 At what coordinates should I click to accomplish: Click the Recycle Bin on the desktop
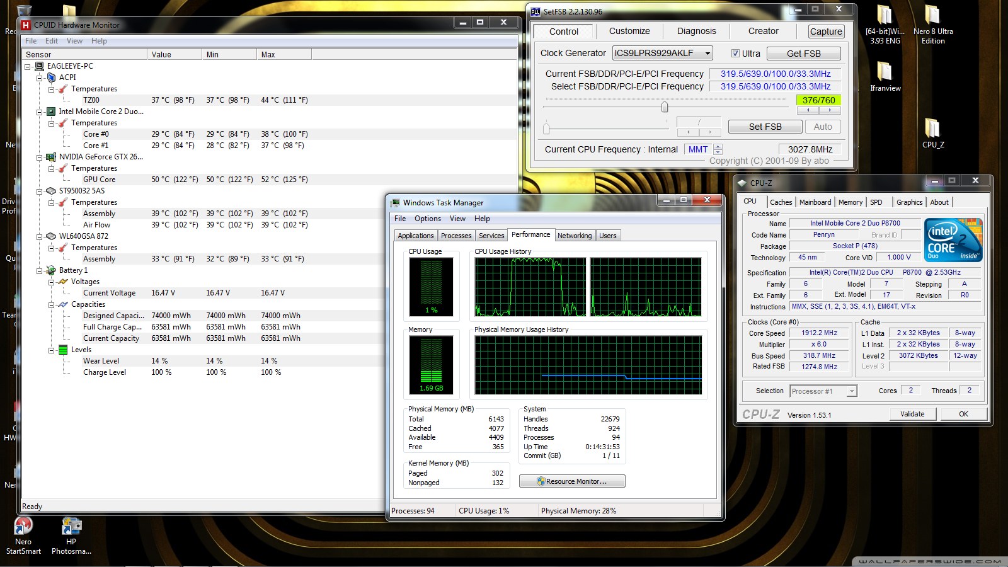23,13
